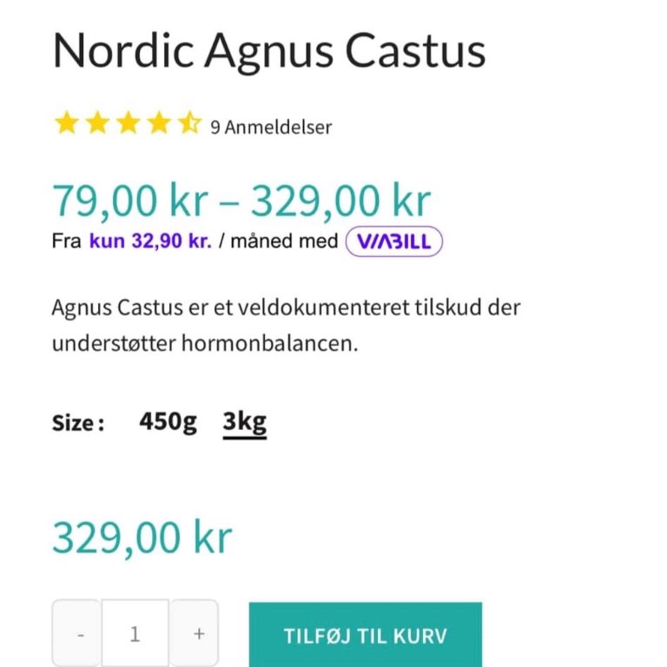Click the Agnus Castus product description text
Screen dimensions: 667x667
(286, 325)
